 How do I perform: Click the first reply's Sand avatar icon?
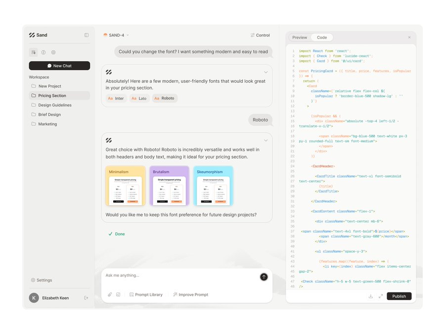tap(109, 72)
